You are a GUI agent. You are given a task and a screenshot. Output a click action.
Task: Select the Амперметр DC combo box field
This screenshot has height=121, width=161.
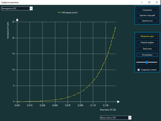coord(17,8)
